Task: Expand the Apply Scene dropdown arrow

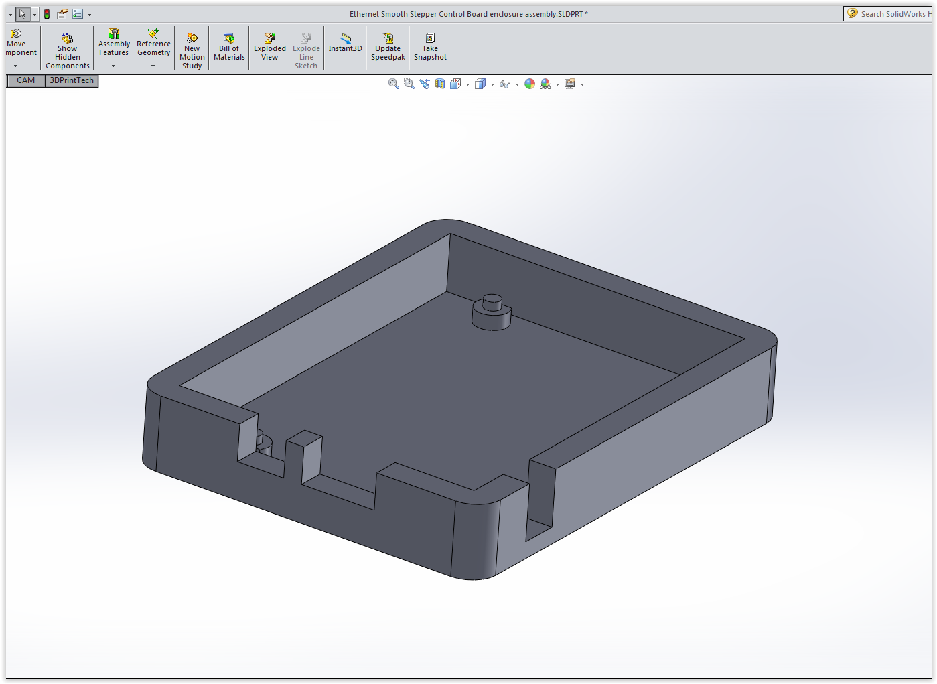Action: pos(557,84)
